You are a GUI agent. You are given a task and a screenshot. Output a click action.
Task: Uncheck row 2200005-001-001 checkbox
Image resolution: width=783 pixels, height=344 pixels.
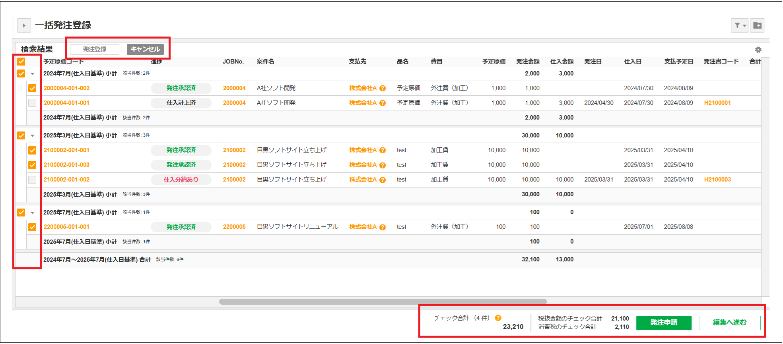(x=32, y=227)
